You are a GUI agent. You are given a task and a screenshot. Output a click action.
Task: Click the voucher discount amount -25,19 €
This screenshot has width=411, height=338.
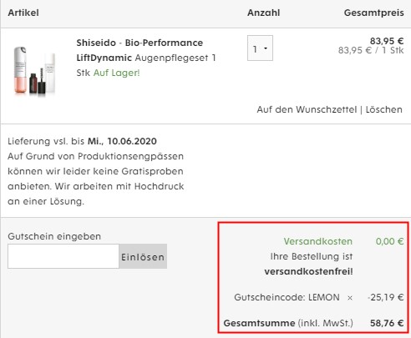386,297
